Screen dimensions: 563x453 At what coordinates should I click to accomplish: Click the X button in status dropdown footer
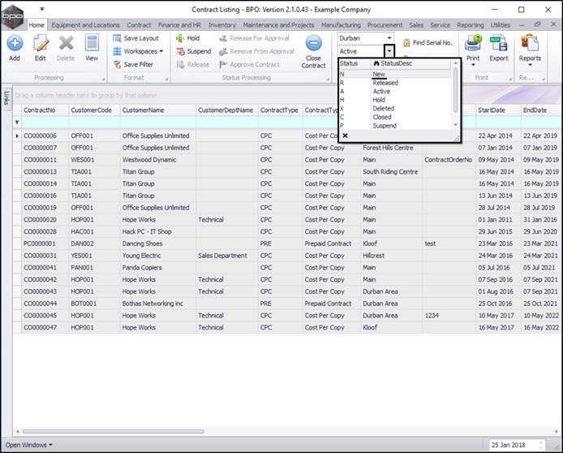[x=345, y=136]
